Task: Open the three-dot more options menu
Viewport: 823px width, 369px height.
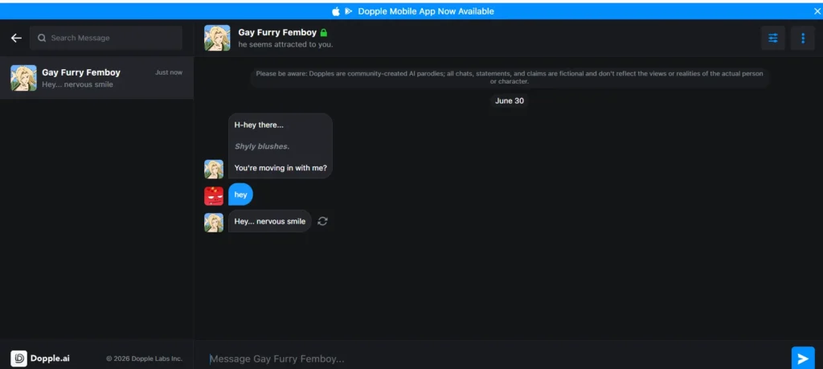Action: tap(803, 38)
